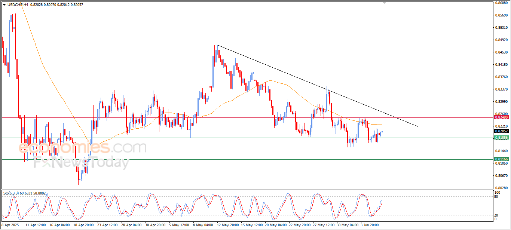Click the 20 May 04:00 time label
Viewport: 511px width, 230px height.
tap(275, 226)
